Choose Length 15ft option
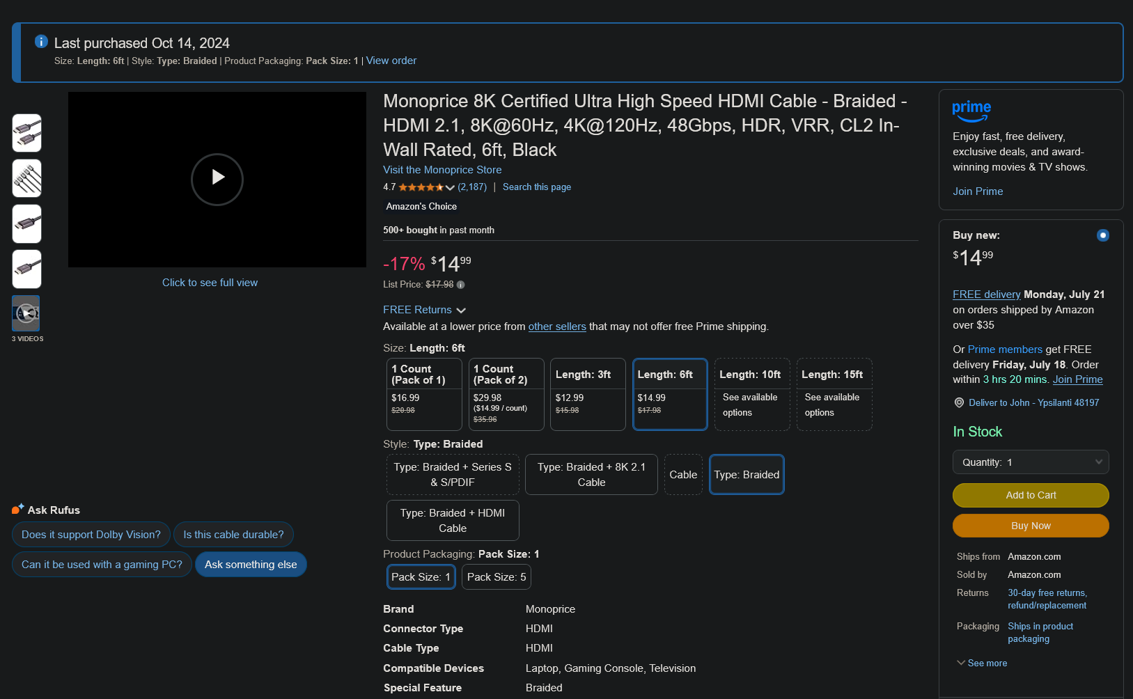This screenshot has height=699, width=1133. pos(834,394)
